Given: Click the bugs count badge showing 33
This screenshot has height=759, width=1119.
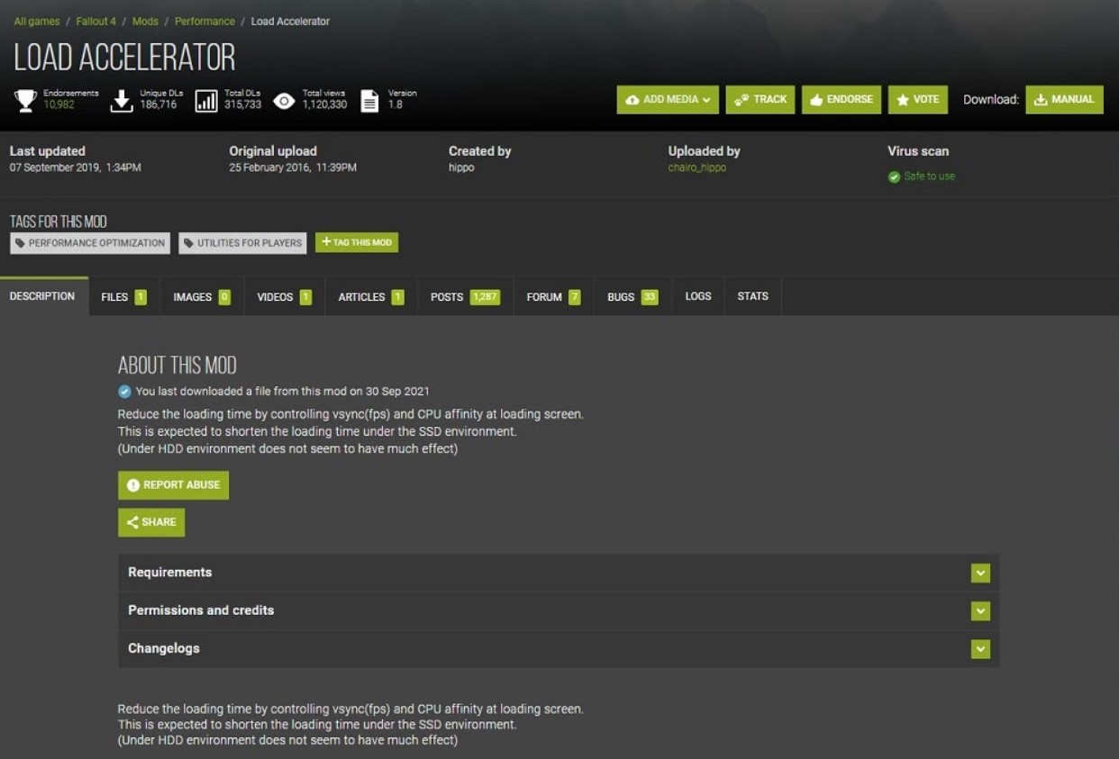Looking at the screenshot, I should [x=650, y=297].
